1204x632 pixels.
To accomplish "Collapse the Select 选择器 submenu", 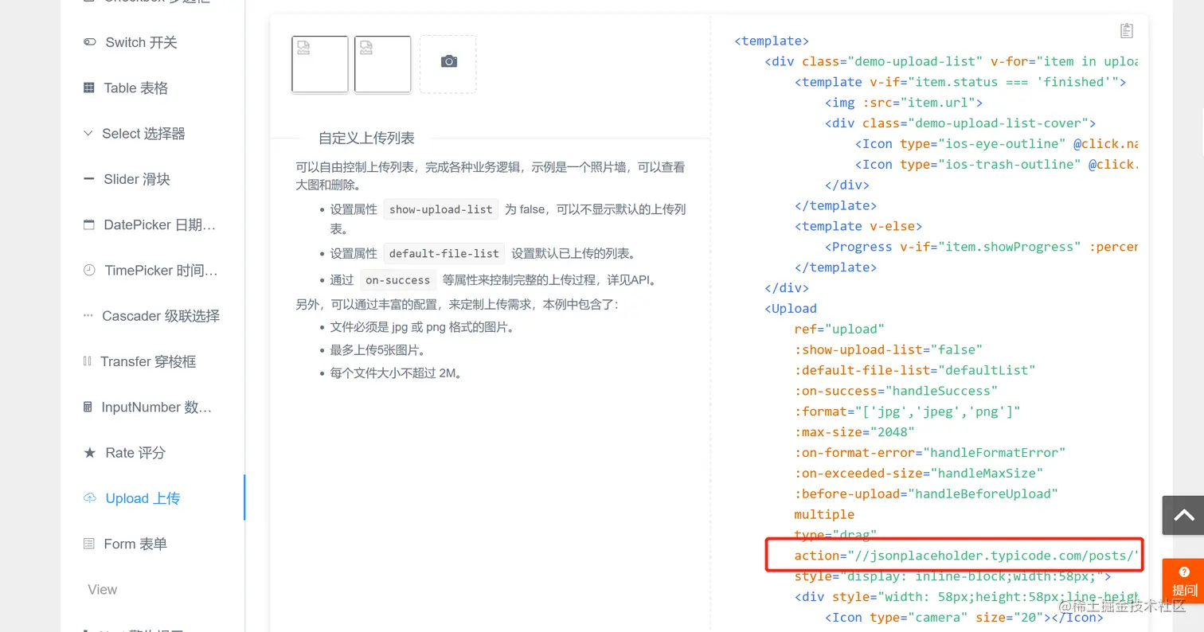I will (88, 133).
